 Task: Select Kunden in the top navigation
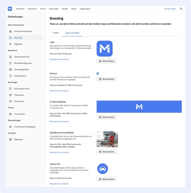tap(65, 9)
